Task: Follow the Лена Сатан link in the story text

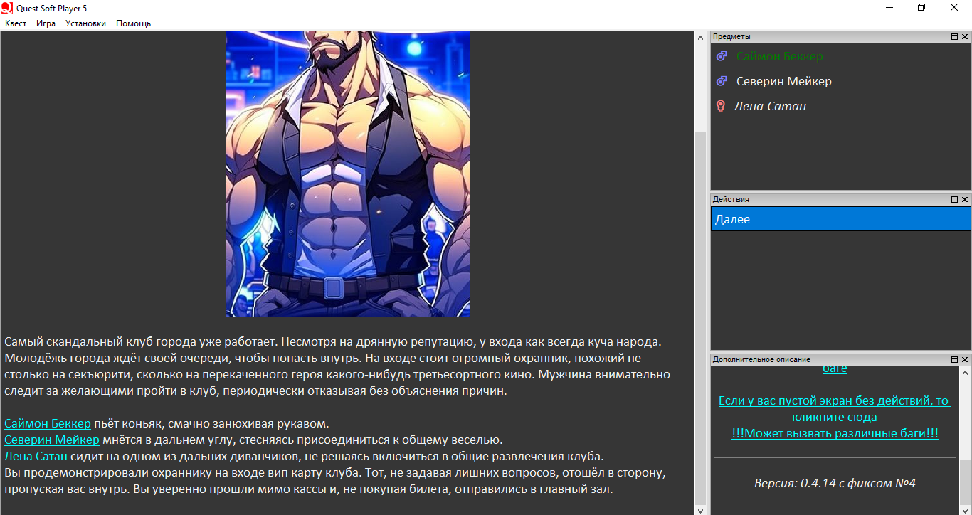Action: 36,456
